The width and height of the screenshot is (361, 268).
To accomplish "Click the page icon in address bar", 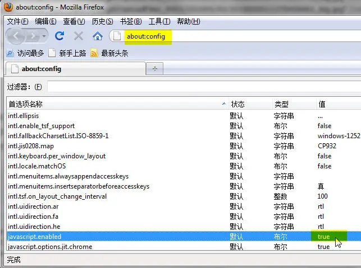I will point(117,36).
